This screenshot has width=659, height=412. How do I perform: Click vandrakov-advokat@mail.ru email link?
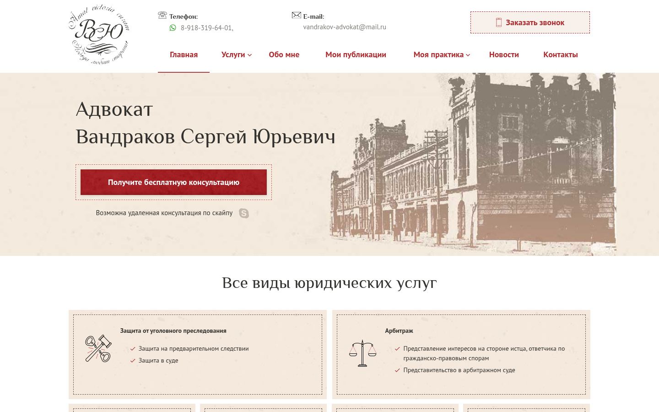[x=345, y=27]
